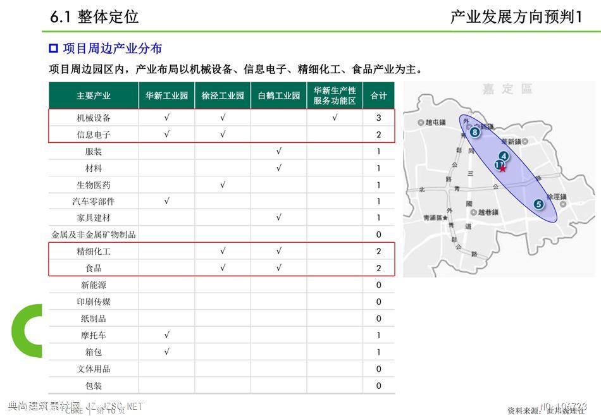Select the 印刷传媒 row label
601x416 pixels.
94,302
